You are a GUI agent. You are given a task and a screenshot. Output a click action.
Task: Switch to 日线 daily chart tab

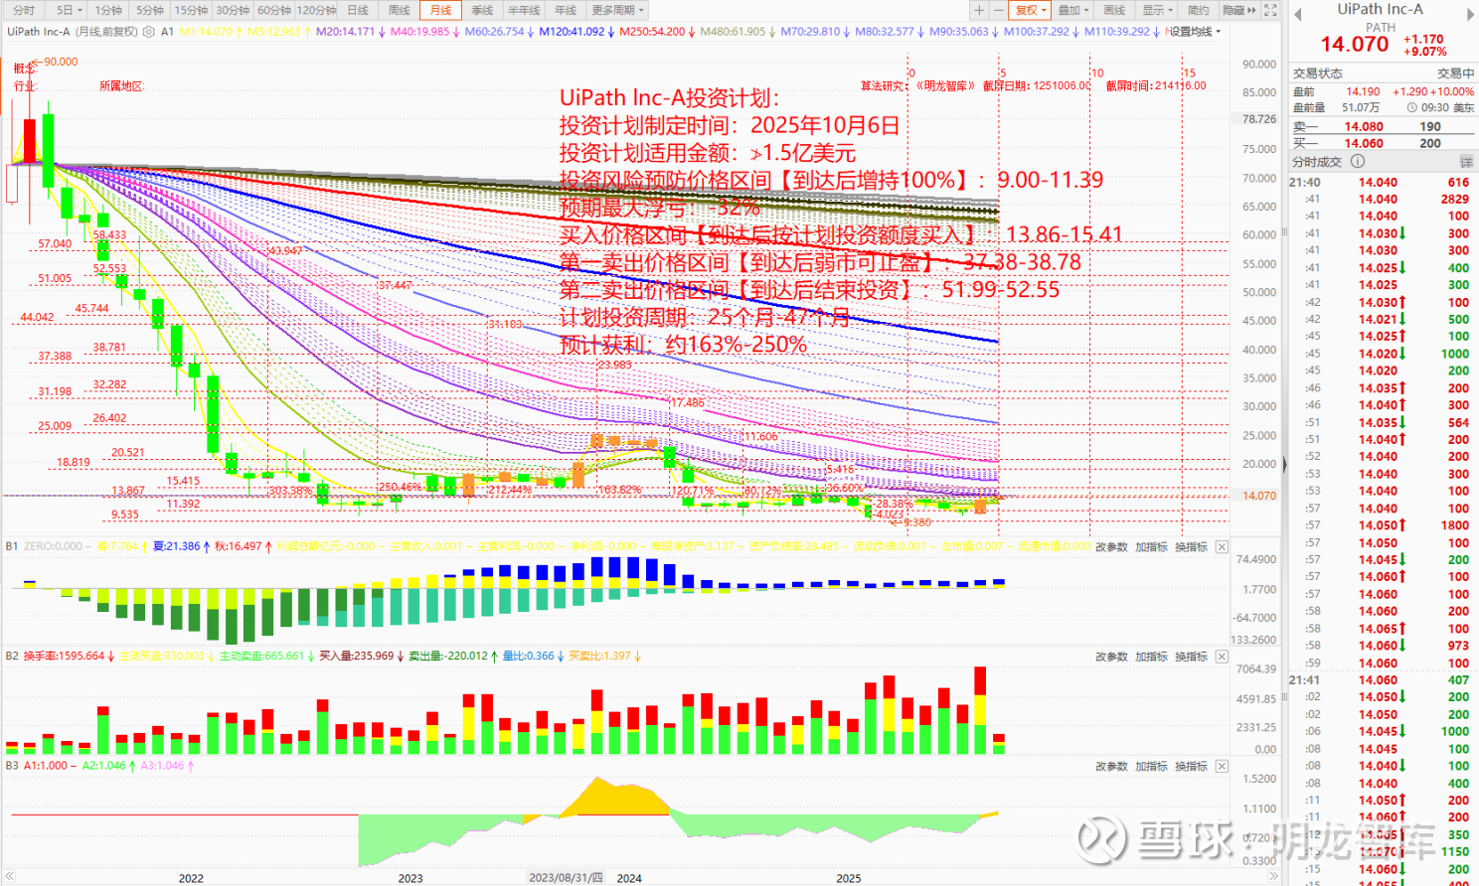click(358, 10)
